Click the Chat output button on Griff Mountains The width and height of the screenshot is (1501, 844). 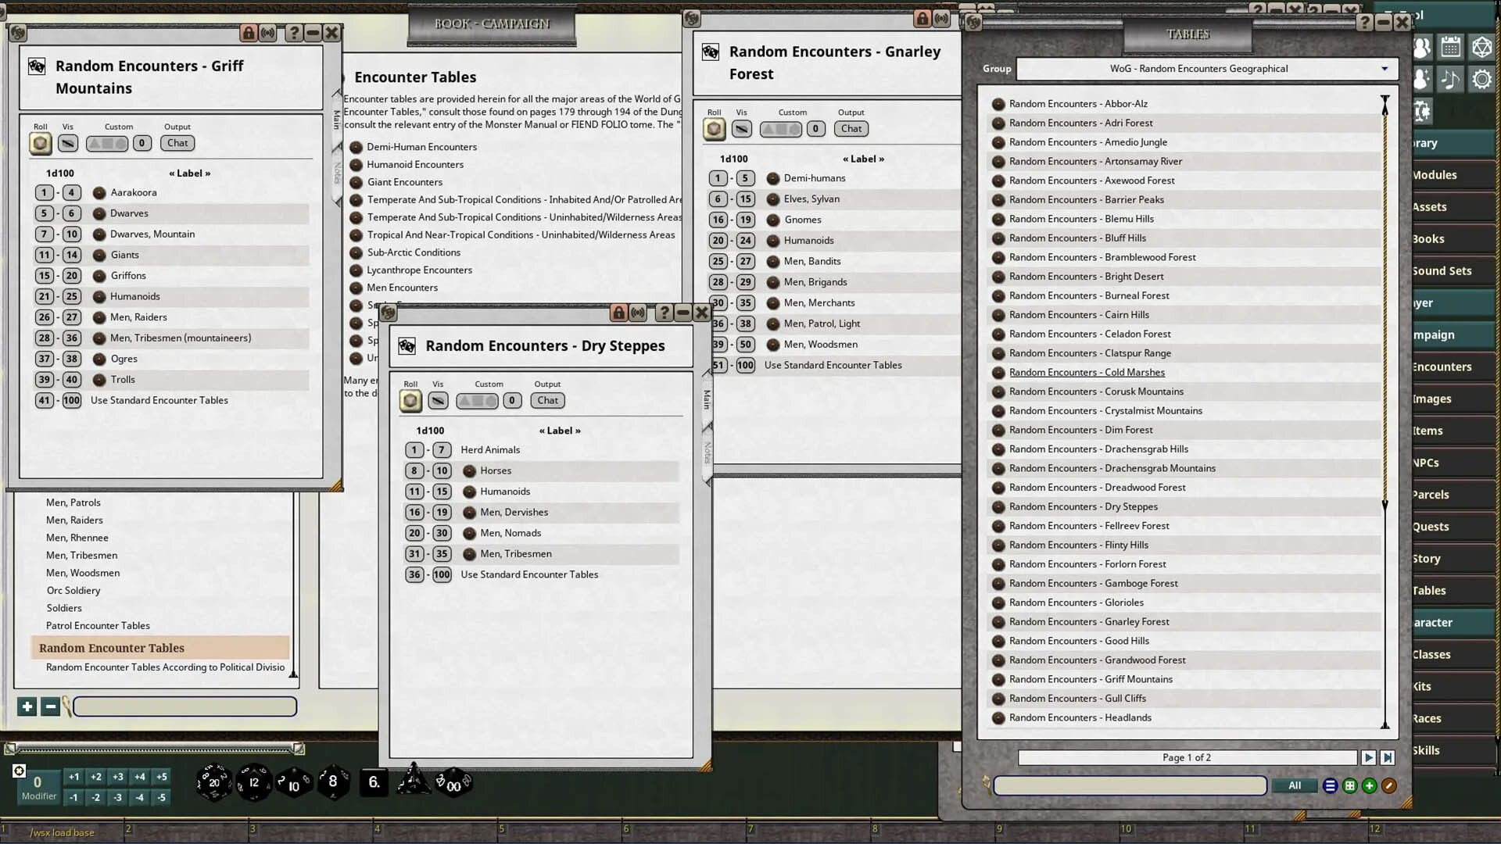[x=177, y=143]
